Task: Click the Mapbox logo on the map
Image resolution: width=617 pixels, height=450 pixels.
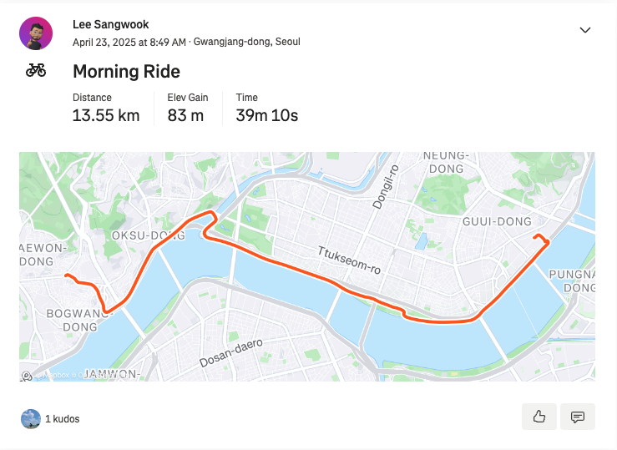Action: click(x=27, y=377)
